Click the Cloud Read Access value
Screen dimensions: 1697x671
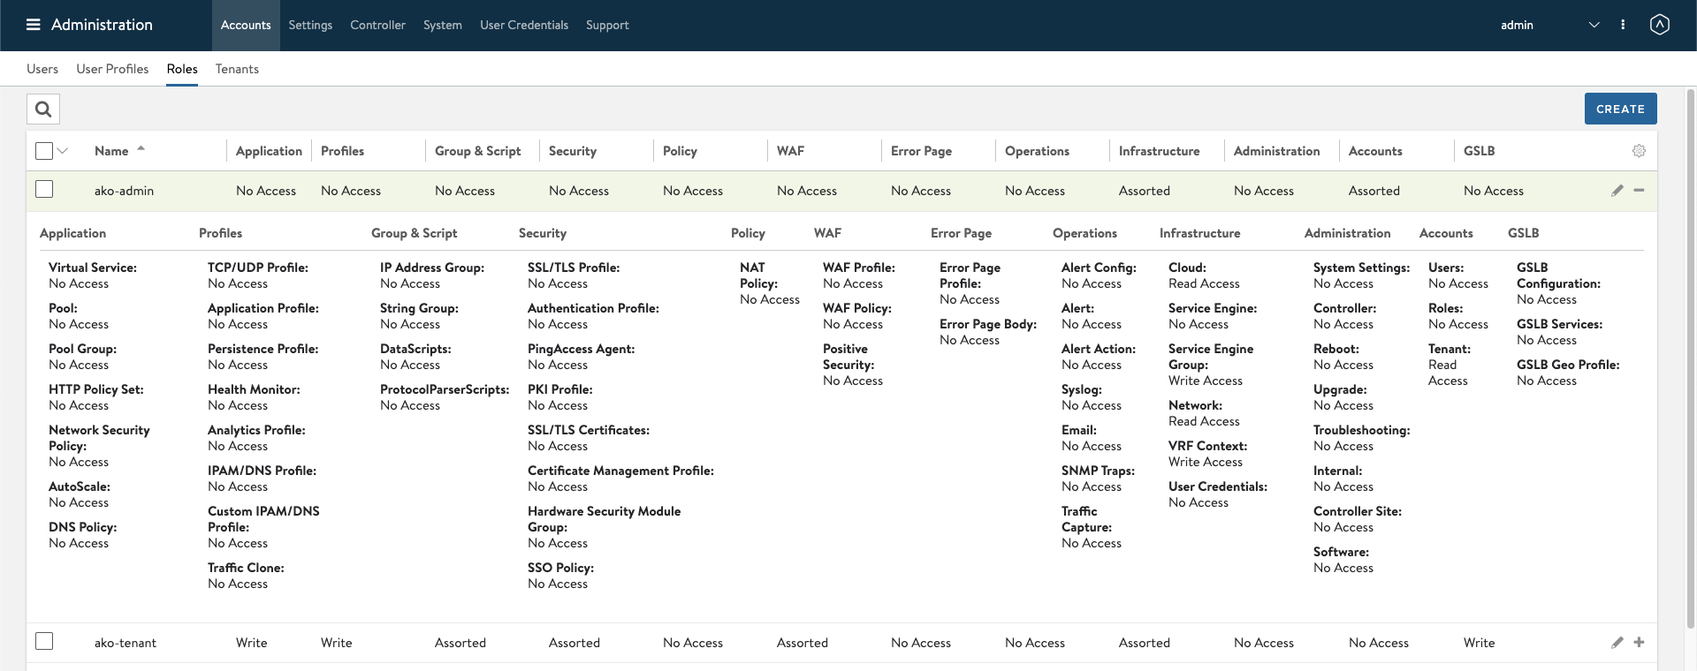(x=1204, y=283)
